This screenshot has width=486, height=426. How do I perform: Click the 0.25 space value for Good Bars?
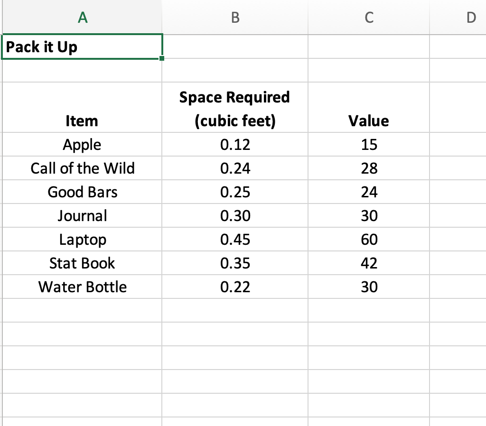click(x=235, y=192)
